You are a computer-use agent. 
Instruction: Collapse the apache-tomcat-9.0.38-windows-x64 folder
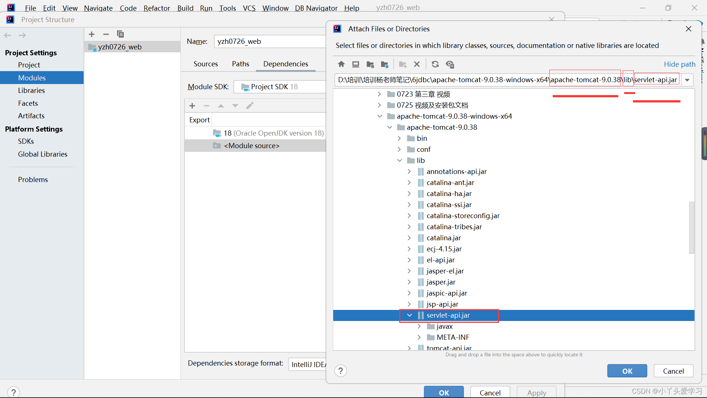click(380, 116)
